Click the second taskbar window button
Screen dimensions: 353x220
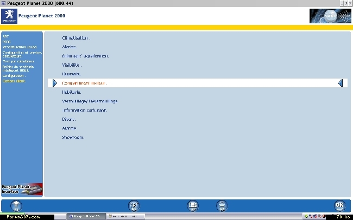click(125, 216)
